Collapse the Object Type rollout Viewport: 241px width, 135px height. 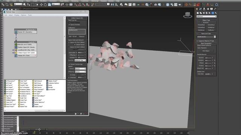click(x=206, y=20)
